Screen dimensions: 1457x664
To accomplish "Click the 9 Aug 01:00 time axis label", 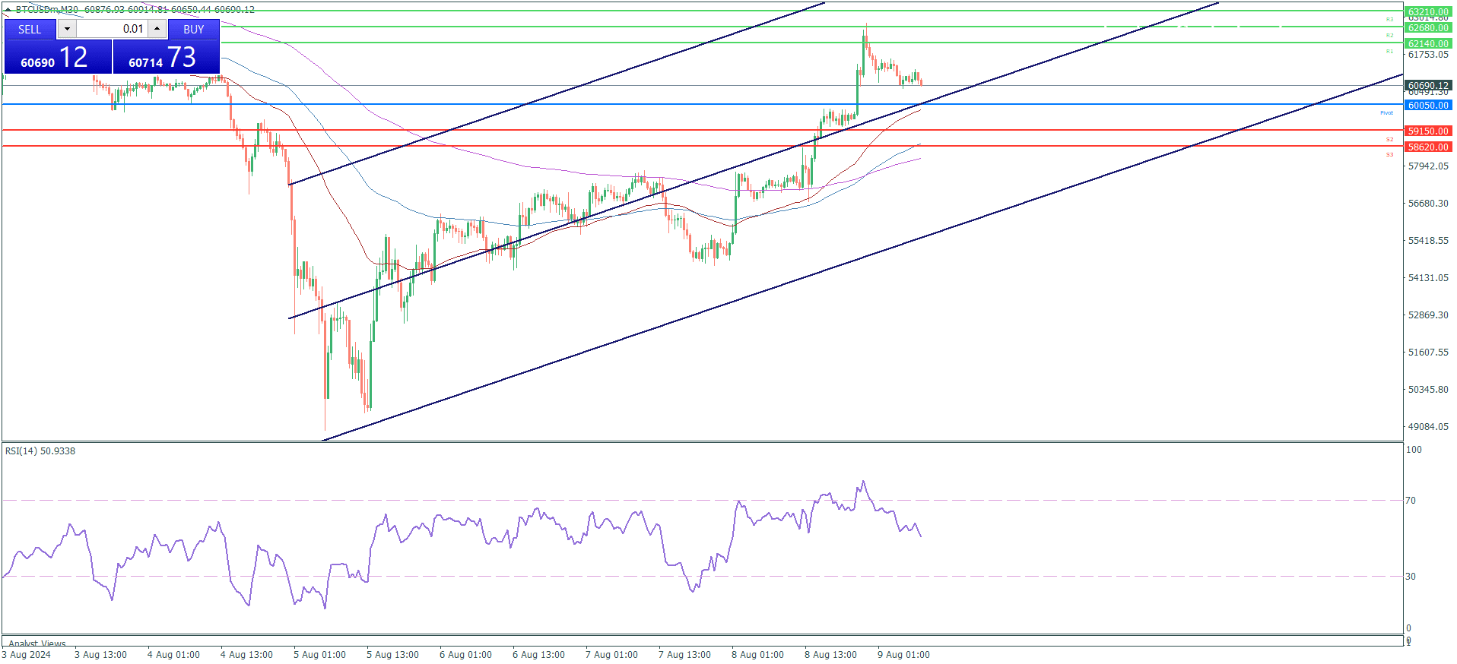I will [903, 655].
